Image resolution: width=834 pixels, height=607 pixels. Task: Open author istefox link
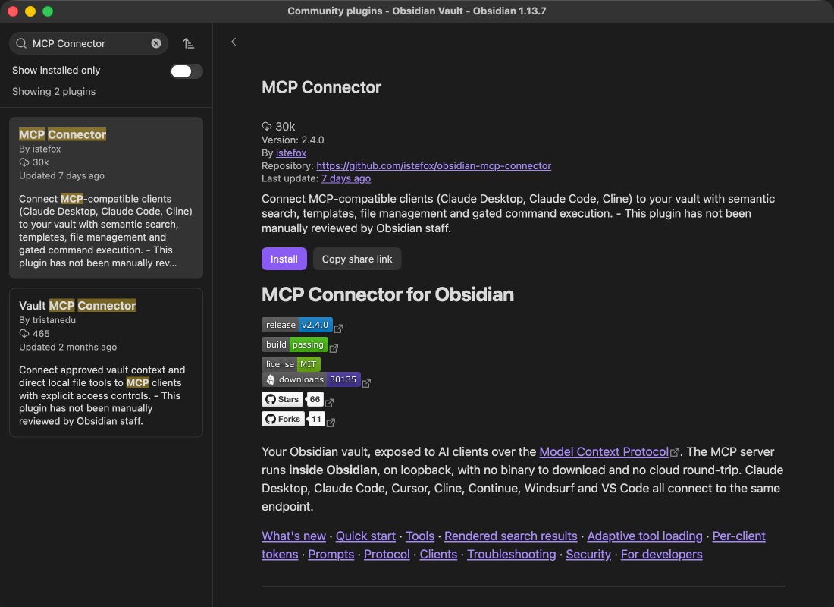click(x=291, y=153)
